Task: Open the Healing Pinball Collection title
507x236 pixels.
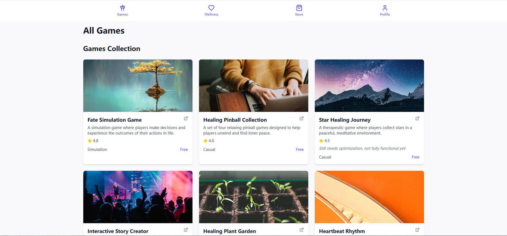Action: [235, 120]
